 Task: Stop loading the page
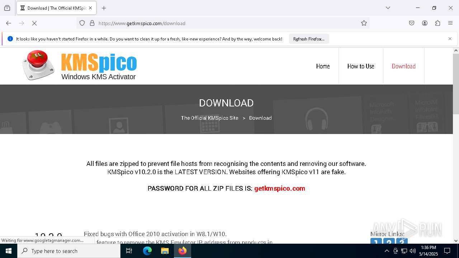(34, 23)
